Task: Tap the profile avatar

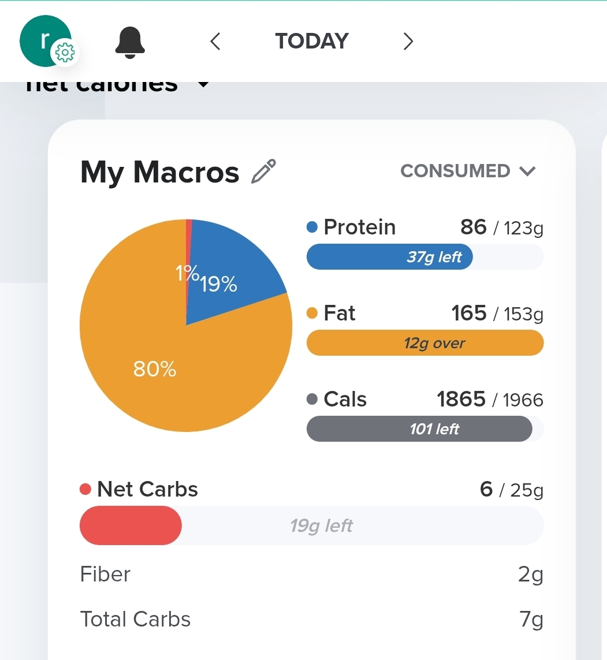Action: (42, 38)
